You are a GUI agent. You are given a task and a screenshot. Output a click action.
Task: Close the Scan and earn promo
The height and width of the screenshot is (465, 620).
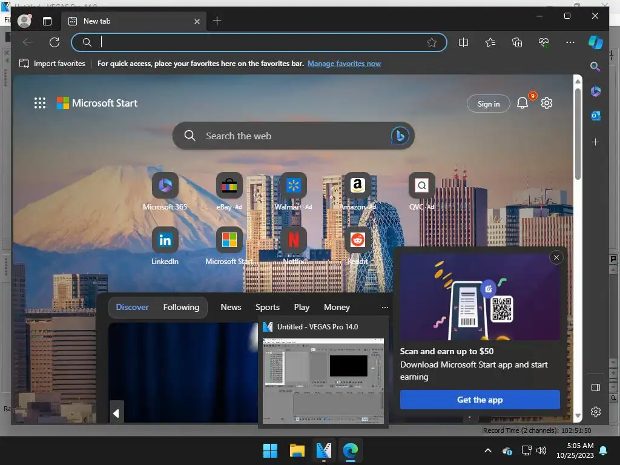[556, 257]
